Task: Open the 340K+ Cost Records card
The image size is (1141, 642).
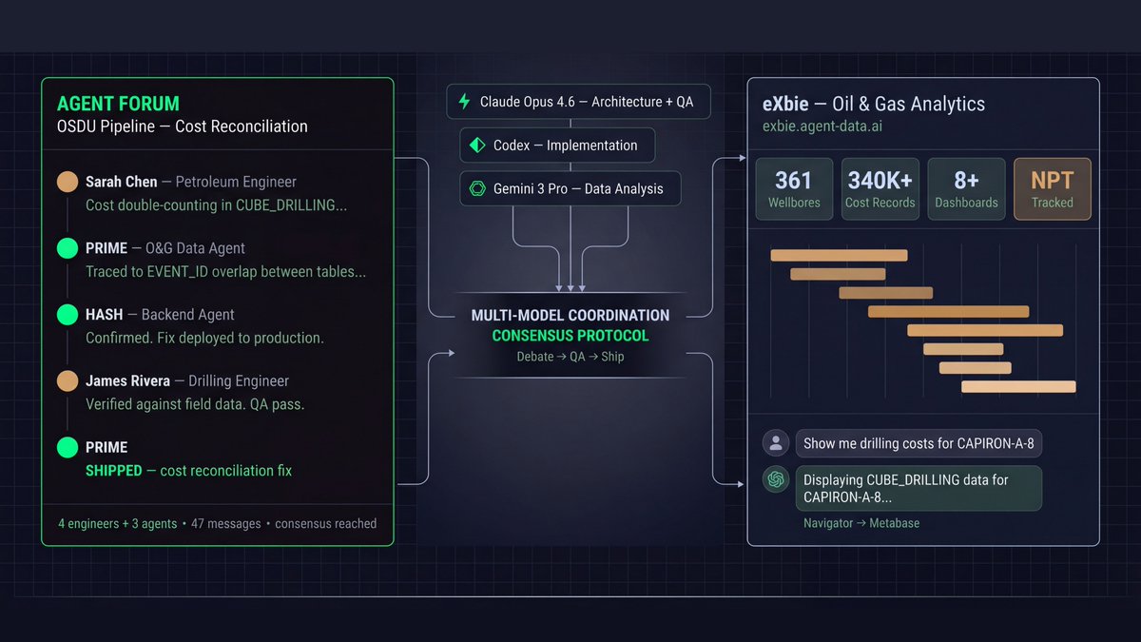Action: click(880, 188)
